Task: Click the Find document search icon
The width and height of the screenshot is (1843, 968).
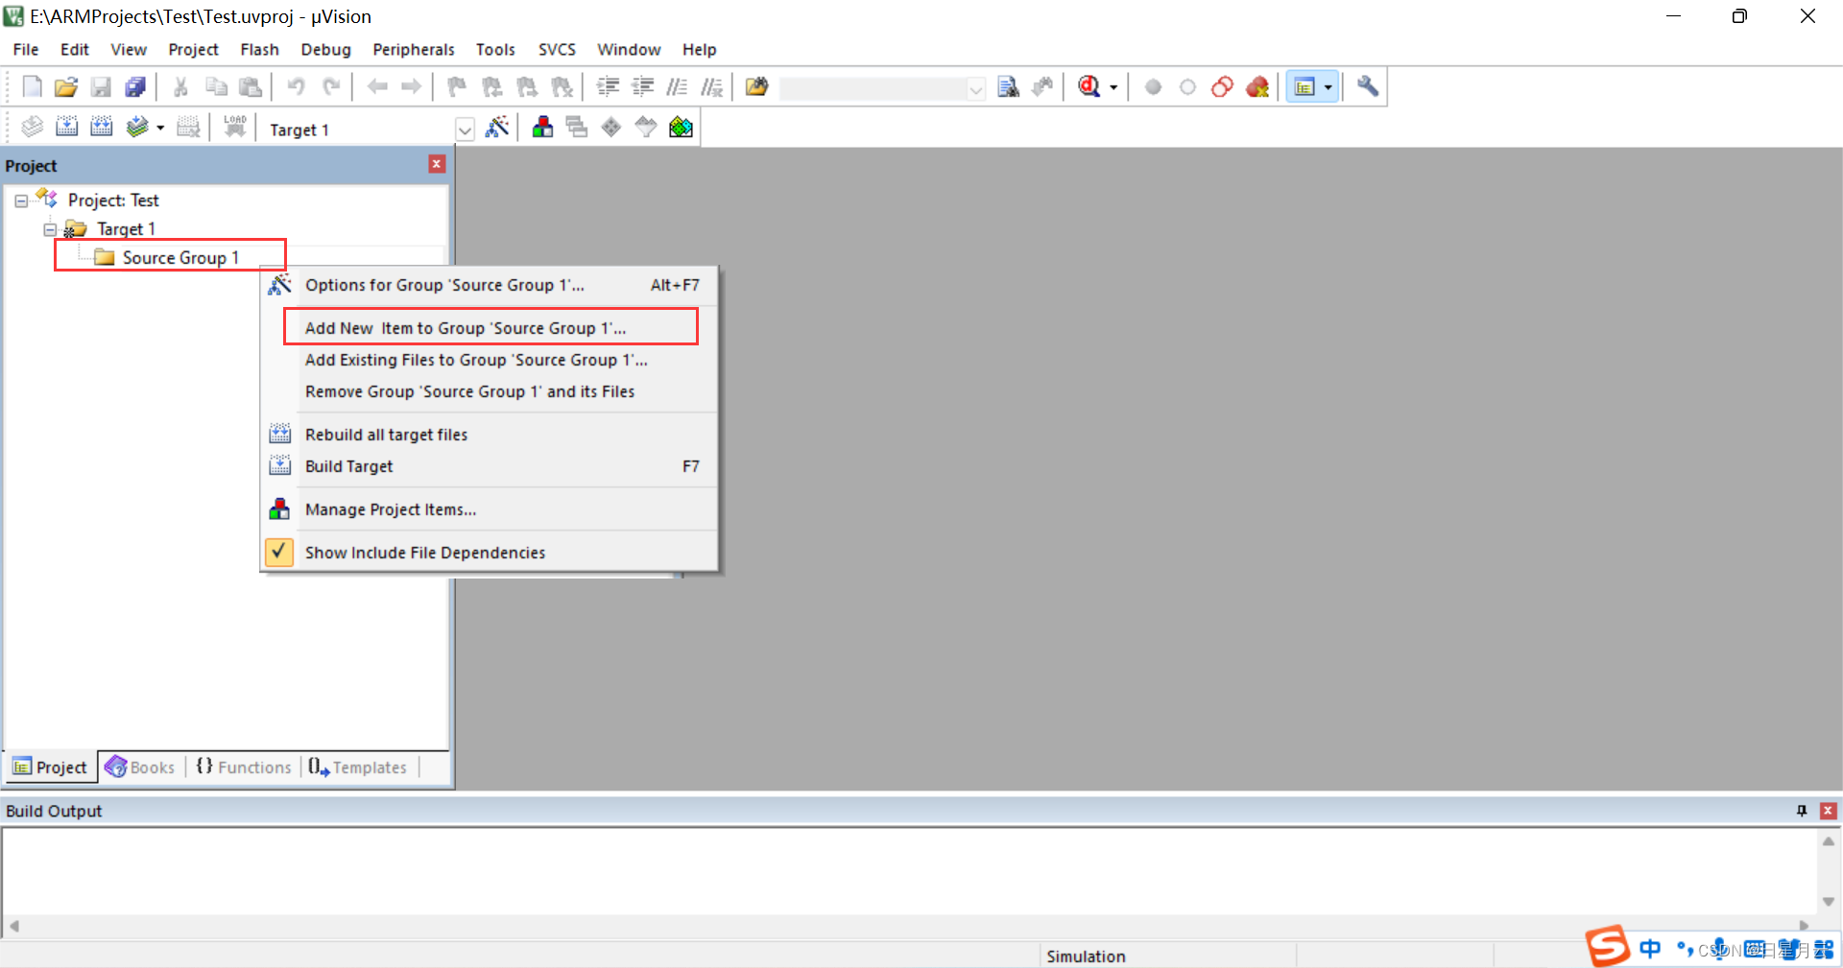Action: point(1008,87)
